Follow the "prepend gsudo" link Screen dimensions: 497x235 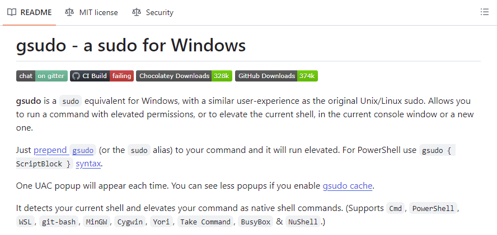point(64,150)
